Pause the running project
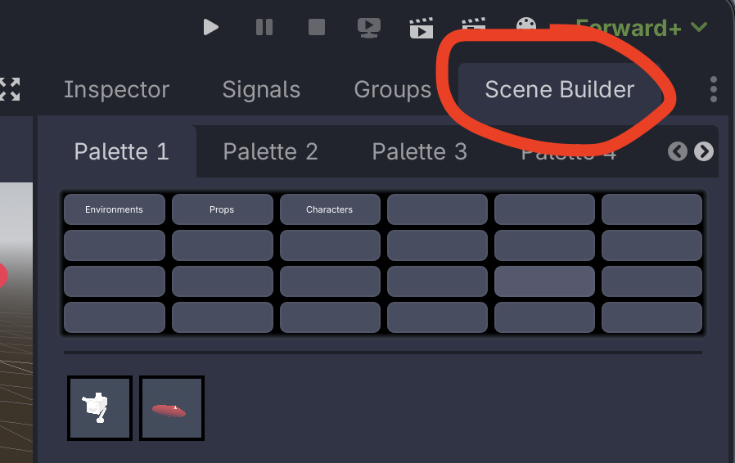This screenshot has height=463, width=735. 264,27
